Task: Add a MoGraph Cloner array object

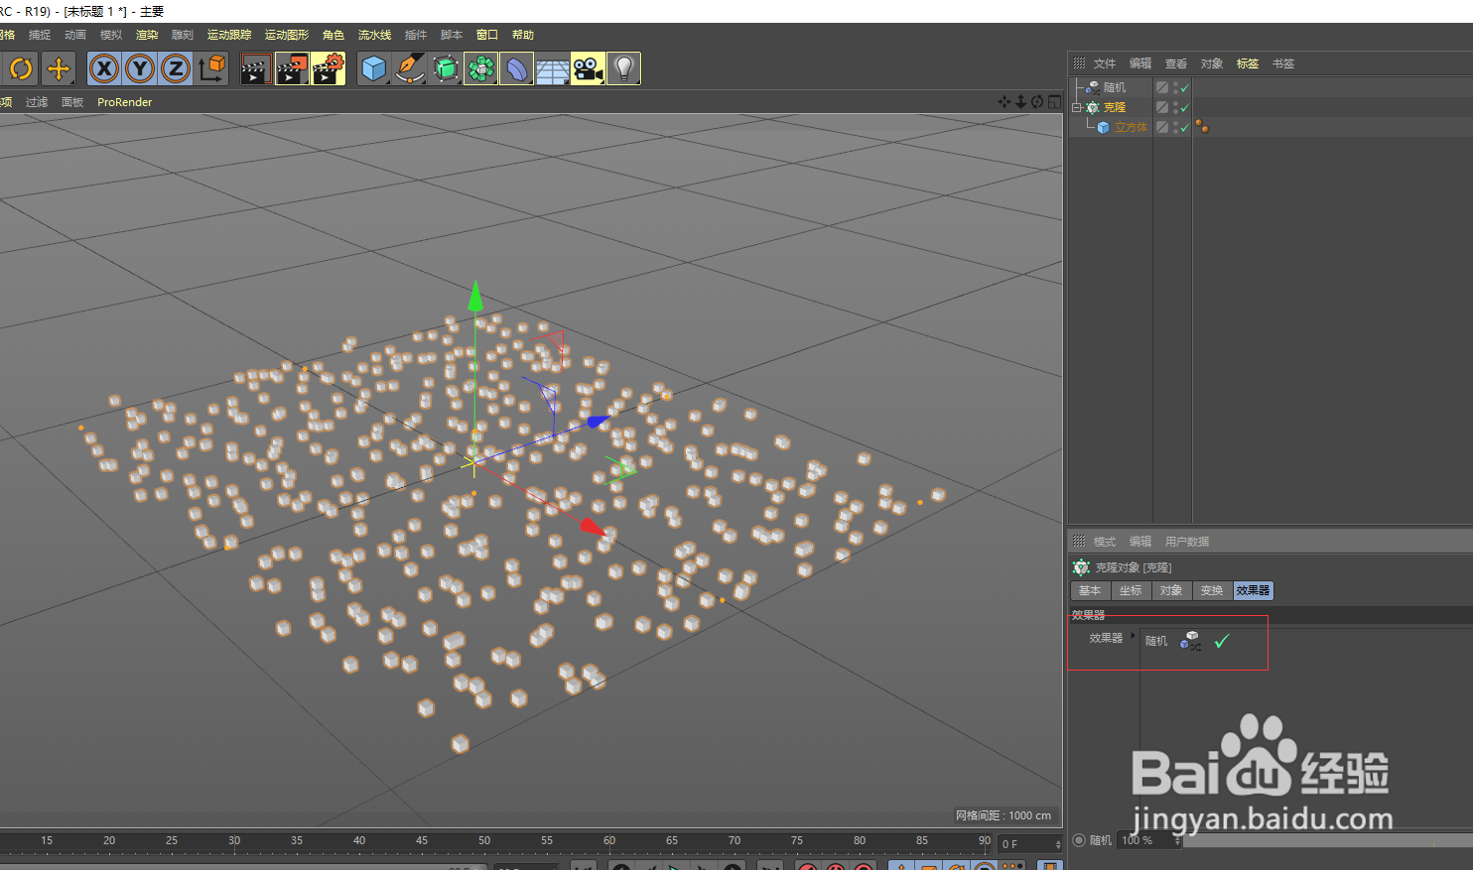Action: [481, 68]
